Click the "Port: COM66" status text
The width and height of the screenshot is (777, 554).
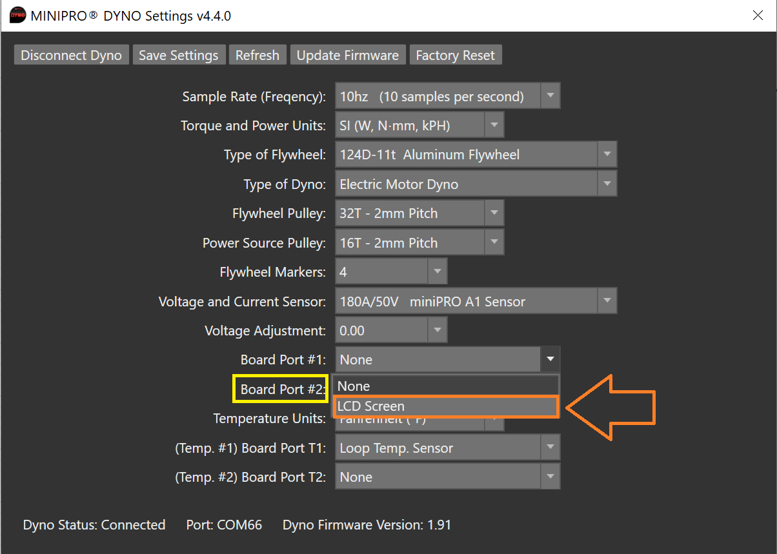[x=224, y=525]
